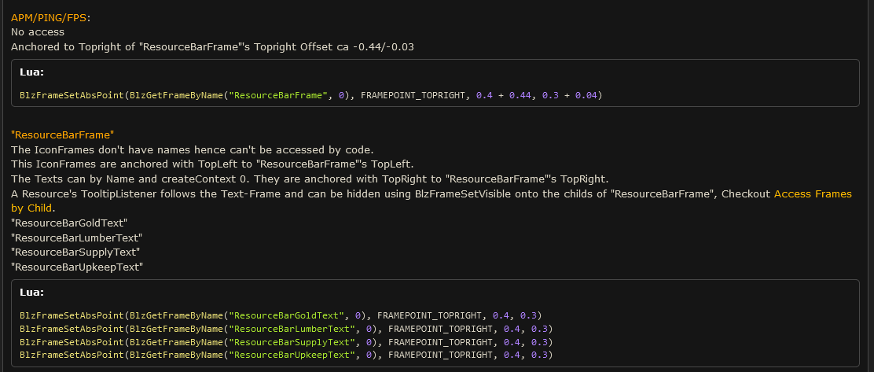Click the ResourceBarLumberText code line
The image size is (874, 372).
click(x=286, y=329)
